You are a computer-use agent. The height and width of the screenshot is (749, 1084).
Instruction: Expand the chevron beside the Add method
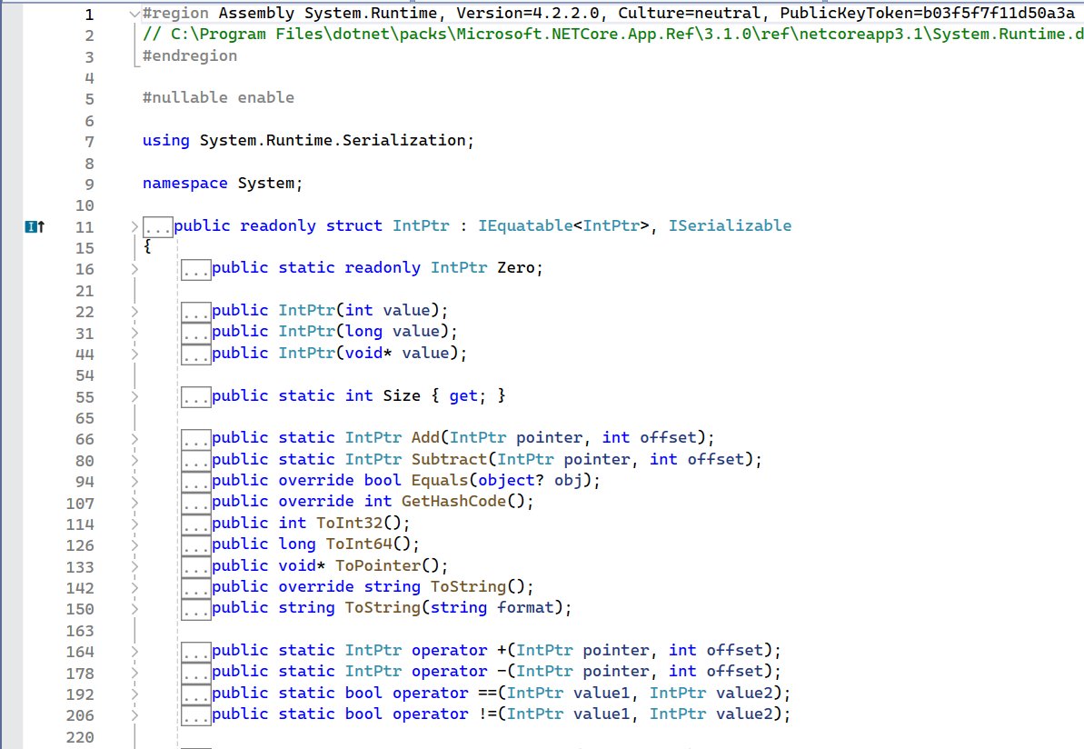pyautogui.click(x=134, y=438)
